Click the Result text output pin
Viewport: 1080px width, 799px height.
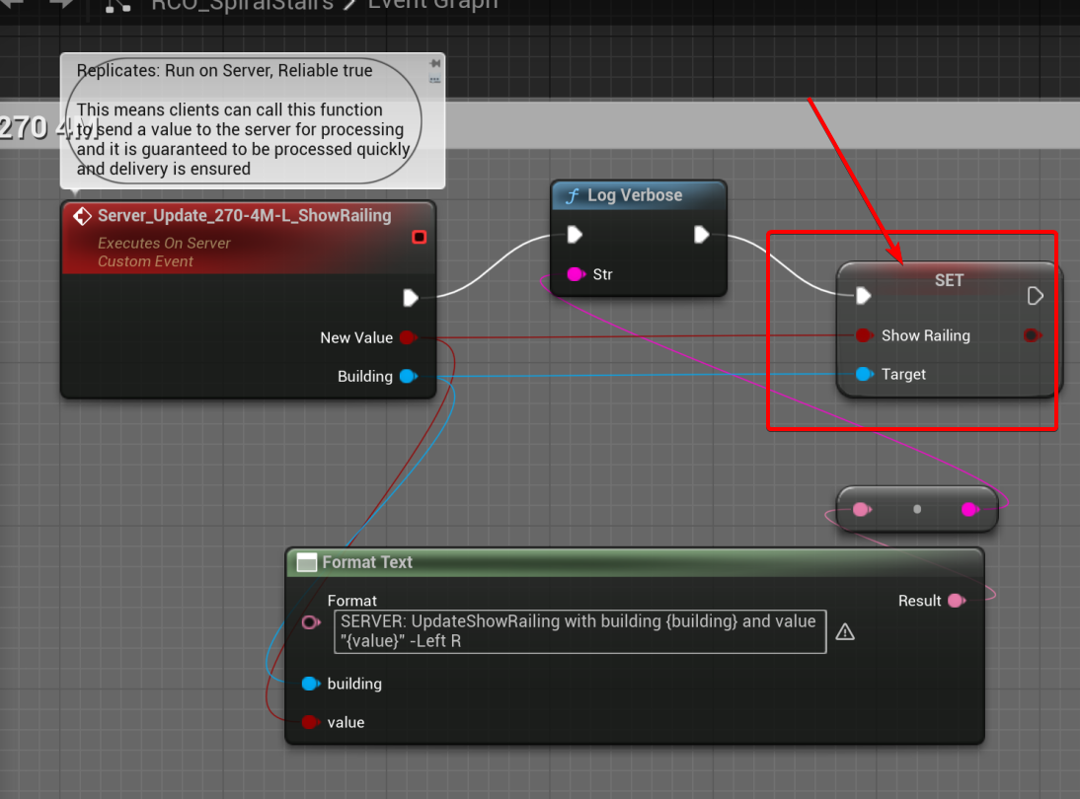[x=957, y=601]
